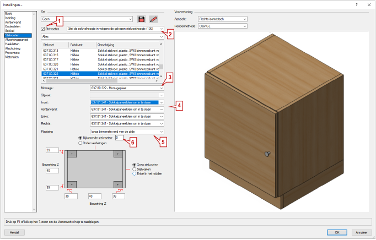Select the 637.80.313 stelvoet row
Viewport: 376px width, 240px height.
coord(100,51)
